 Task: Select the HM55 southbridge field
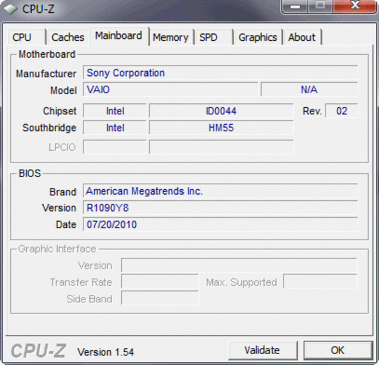[x=221, y=128]
